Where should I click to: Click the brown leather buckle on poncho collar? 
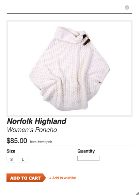coord(86,40)
